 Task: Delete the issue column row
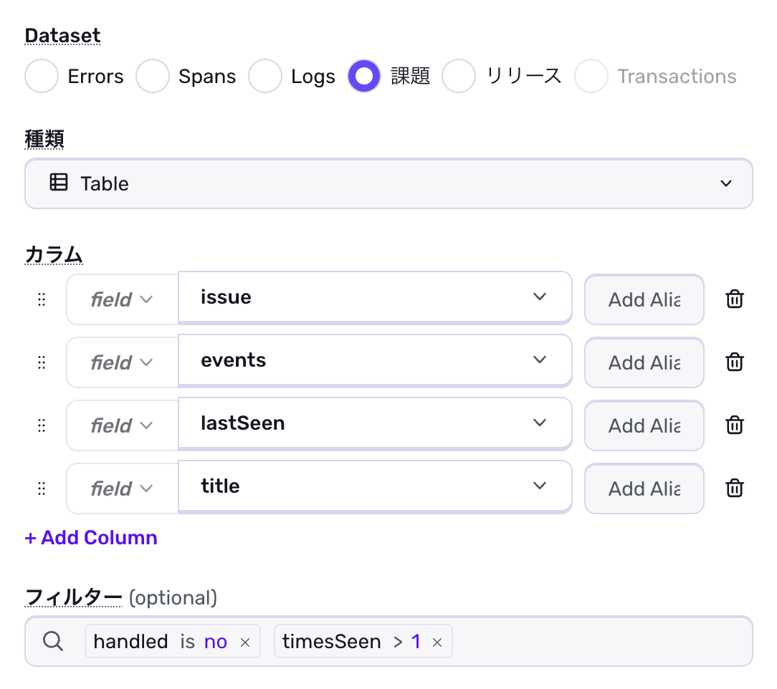coord(734,299)
